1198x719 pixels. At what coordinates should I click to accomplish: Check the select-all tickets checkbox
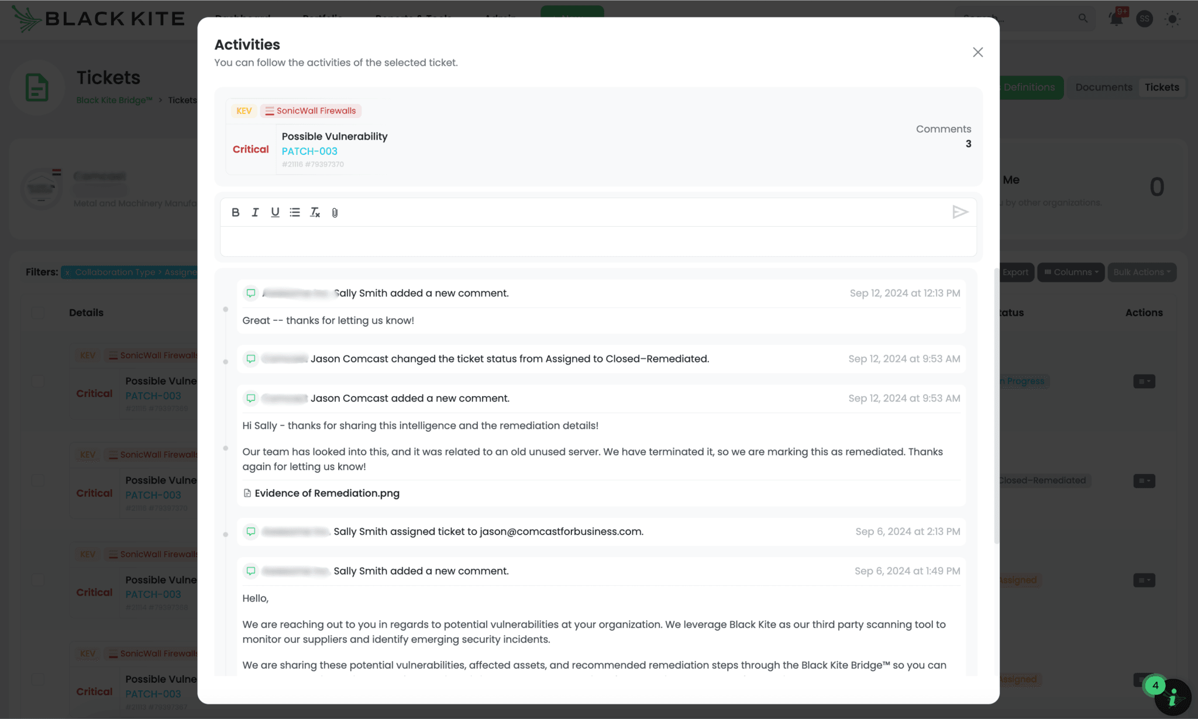38,313
